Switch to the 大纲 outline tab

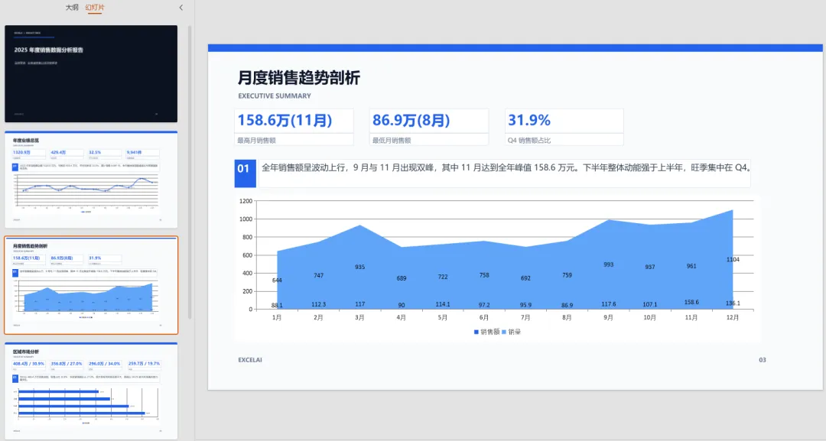pyautogui.click(x=72, y=8)
